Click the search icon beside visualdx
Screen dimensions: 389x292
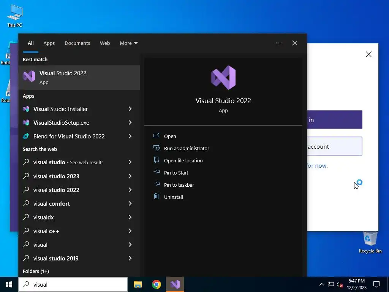[26, 217]
